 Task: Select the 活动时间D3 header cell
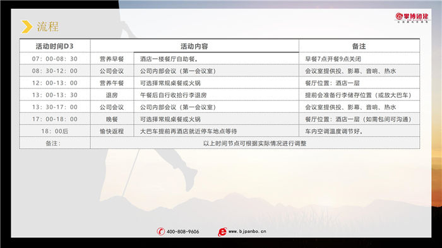point(55,46)
